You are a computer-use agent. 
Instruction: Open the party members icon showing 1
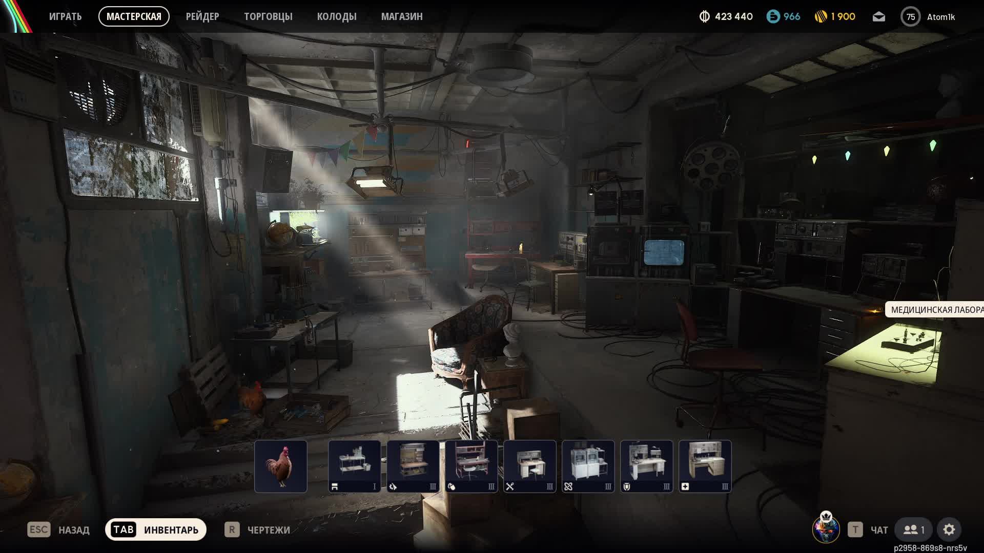pos(914,529)
